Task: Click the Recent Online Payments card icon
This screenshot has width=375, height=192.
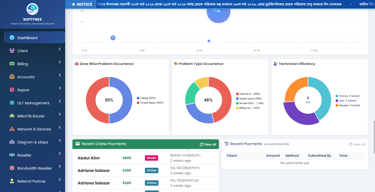Action: tap(77, 144)
